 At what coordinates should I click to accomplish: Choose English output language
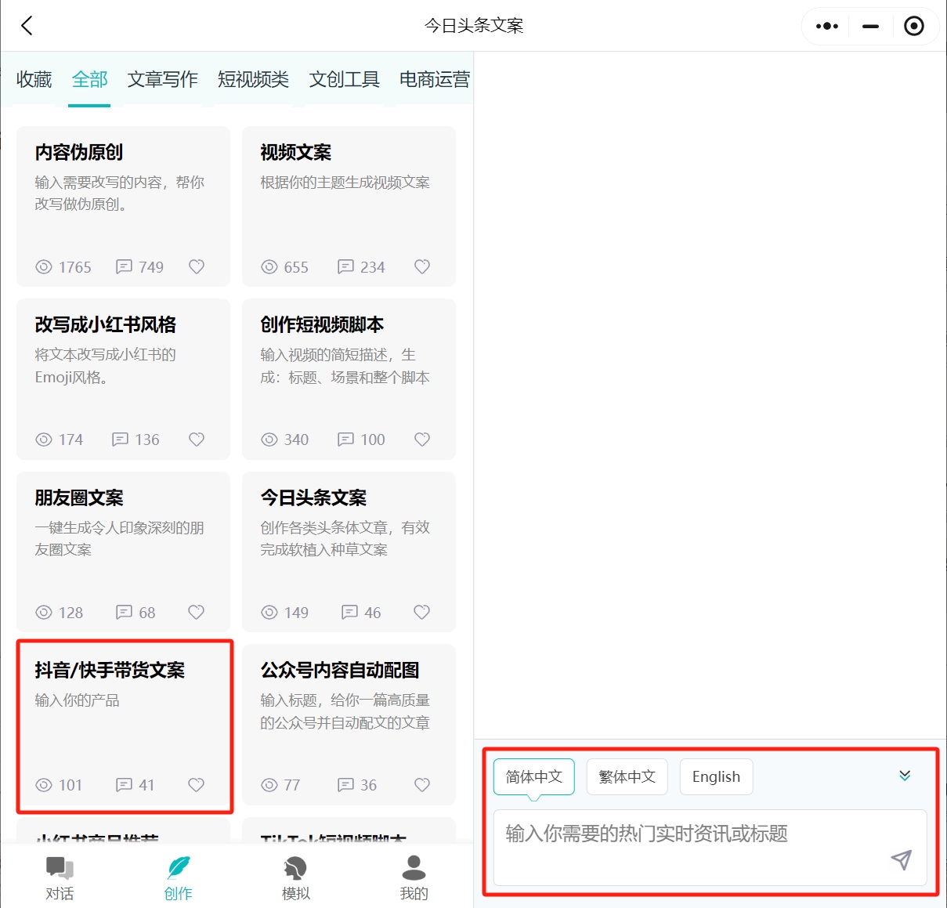tap(716, 776)
